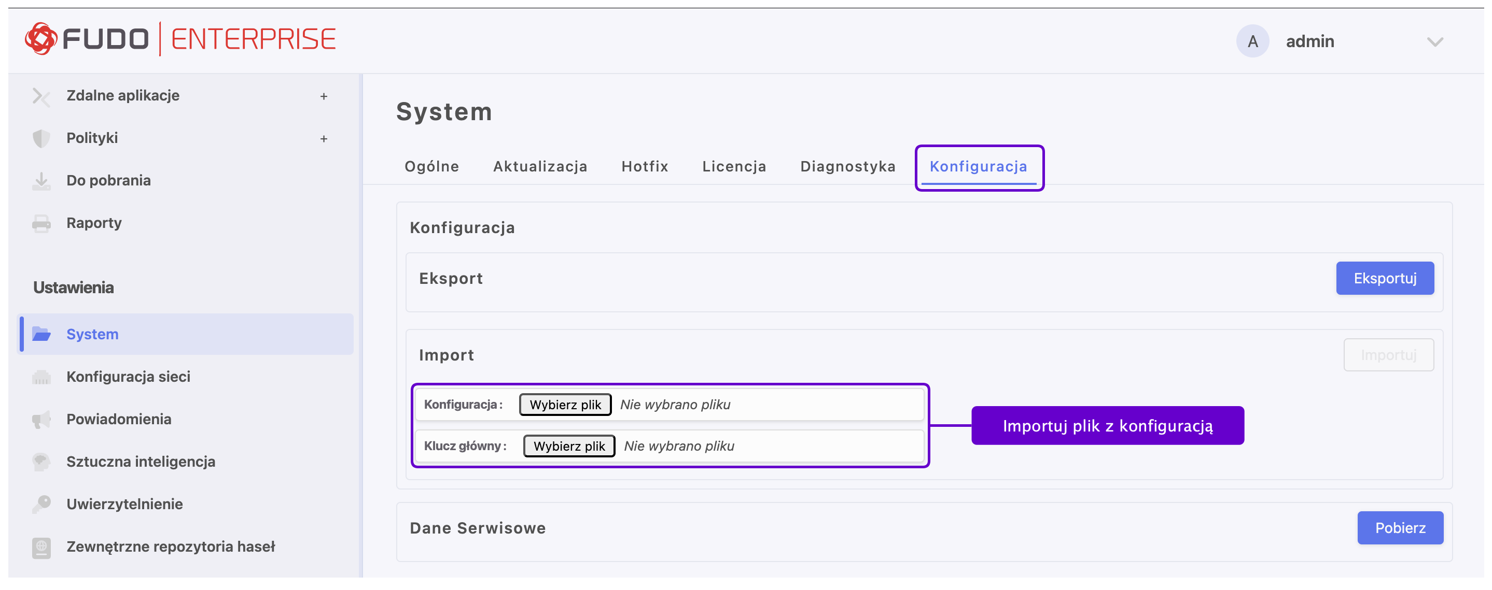This screenshot has height=590, width=1492.
Task: Click the Konfiguracja sieci network icon
Action: point(41,377)
